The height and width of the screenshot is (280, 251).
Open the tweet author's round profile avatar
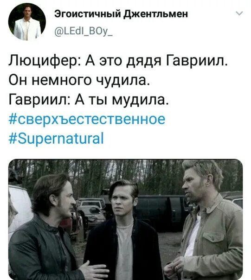pos(27,22)
